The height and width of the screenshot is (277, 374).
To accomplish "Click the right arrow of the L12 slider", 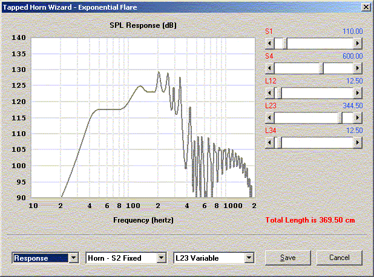I will [x=358, y=93].
